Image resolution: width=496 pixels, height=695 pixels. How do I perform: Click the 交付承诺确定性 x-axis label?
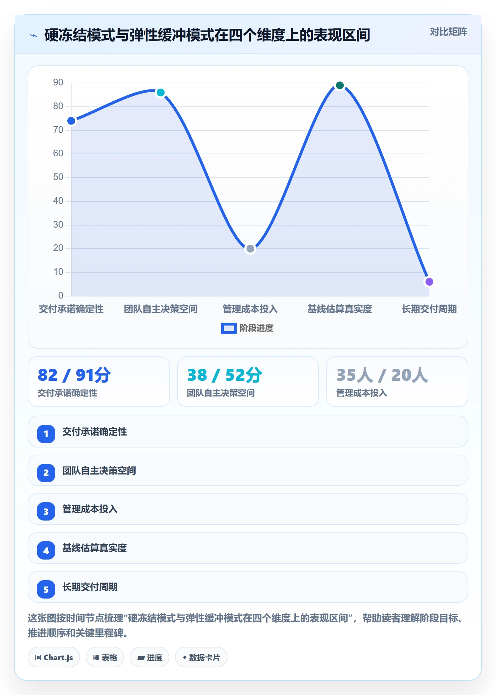(71, 309)
